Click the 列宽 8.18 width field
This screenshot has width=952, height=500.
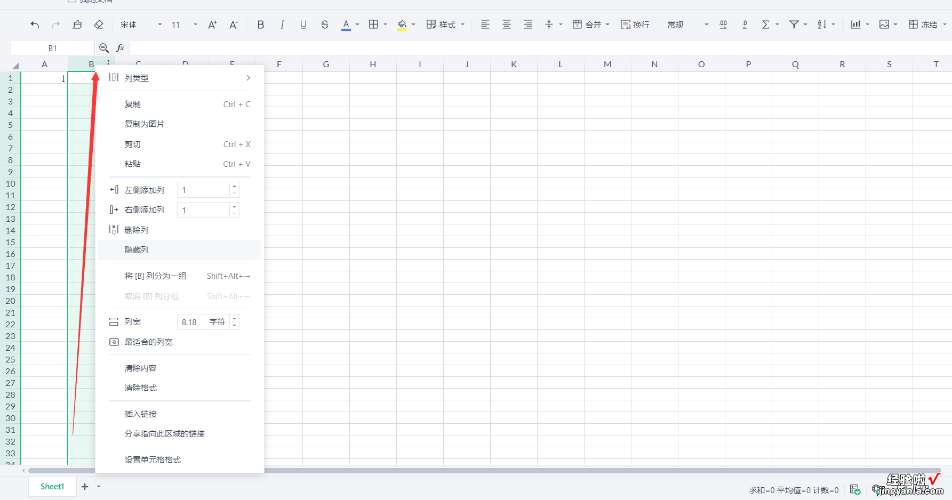[x=203, y=322]
